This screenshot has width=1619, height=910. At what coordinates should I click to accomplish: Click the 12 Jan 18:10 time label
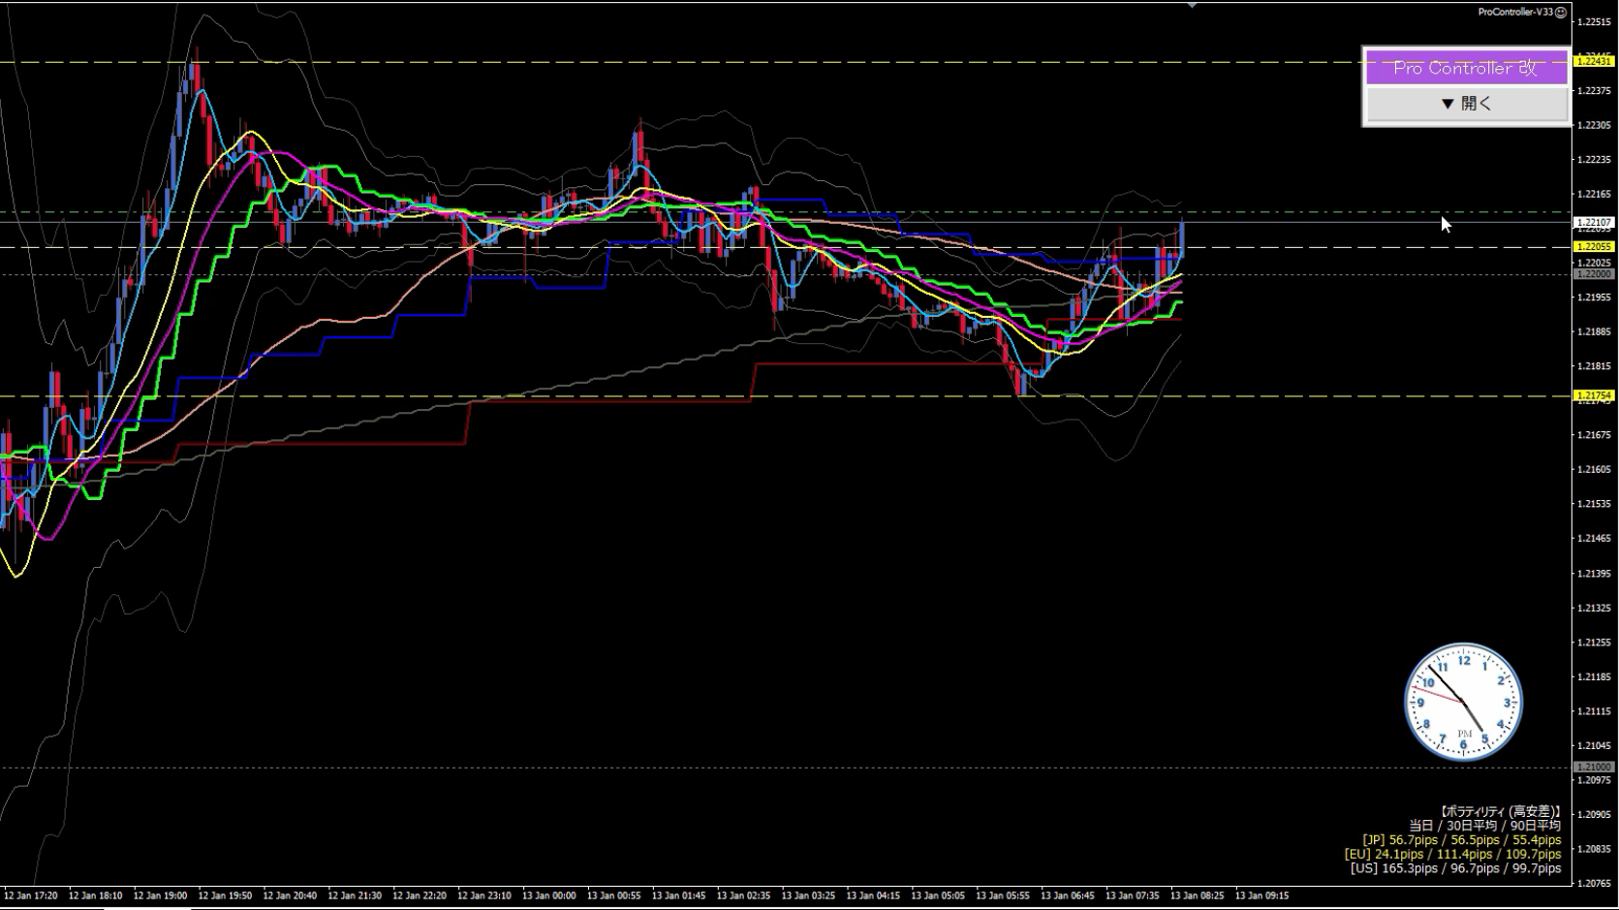click(95, 895)
